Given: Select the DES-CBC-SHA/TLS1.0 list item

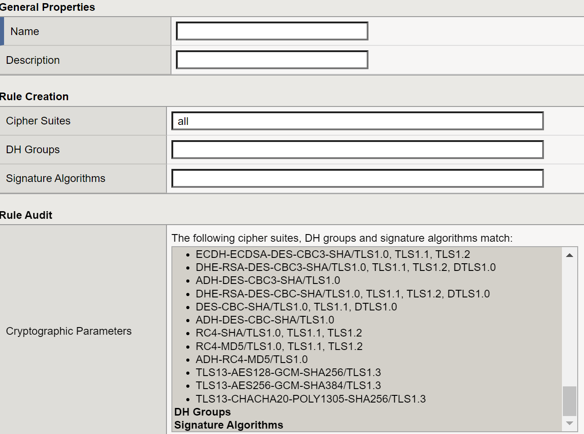Looking at the screenshot, I should (296, 307).
